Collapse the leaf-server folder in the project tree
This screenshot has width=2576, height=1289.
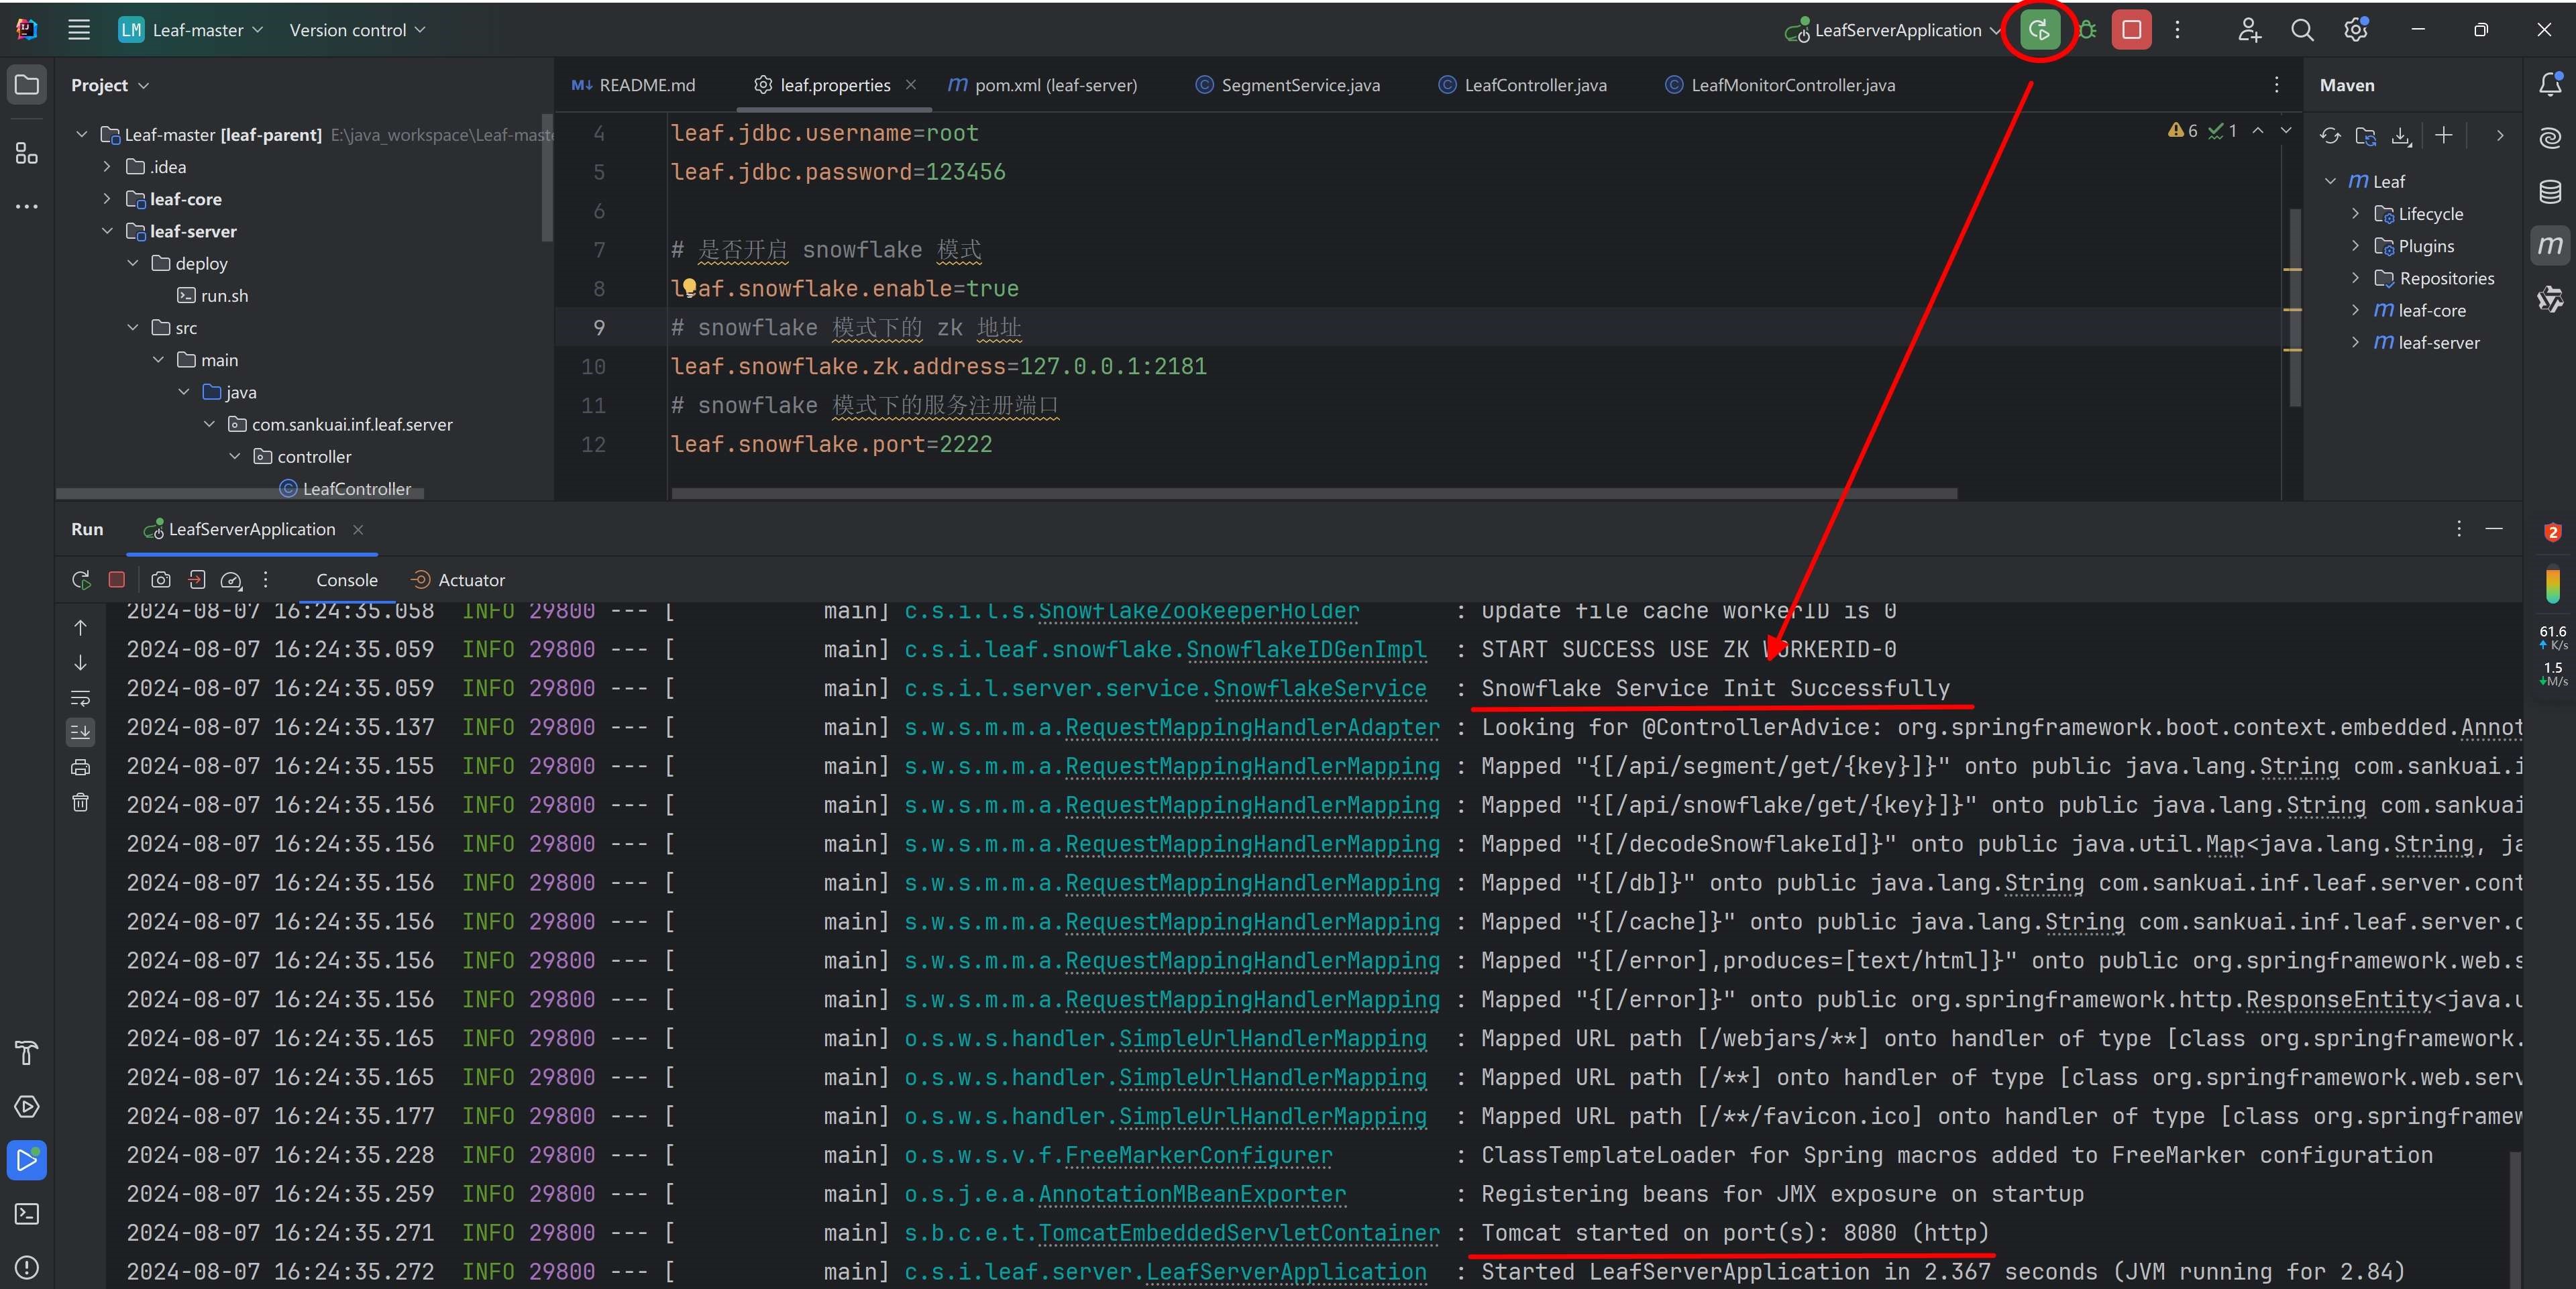(108, 231)
